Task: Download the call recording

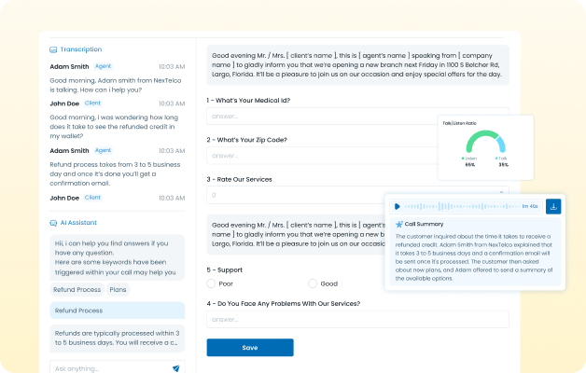Action: point(553,206)
